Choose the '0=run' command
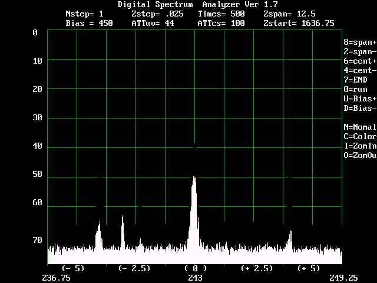This screenshot has width=377, height=283. 355,90
